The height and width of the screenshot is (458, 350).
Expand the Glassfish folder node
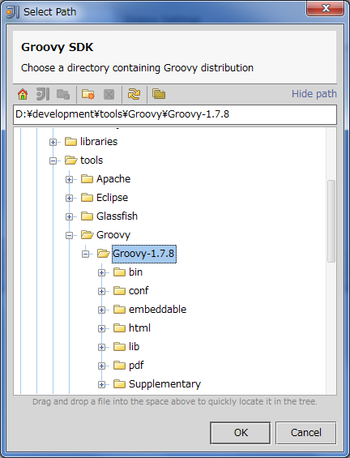69,216
